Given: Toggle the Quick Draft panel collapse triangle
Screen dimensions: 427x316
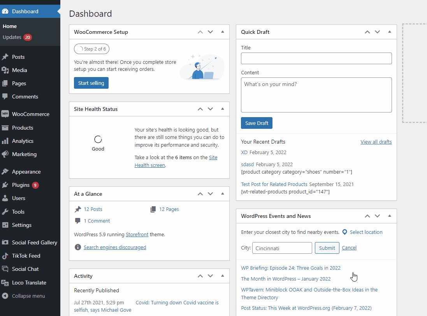Looking at the screenshot, I should tap(390, 32).
